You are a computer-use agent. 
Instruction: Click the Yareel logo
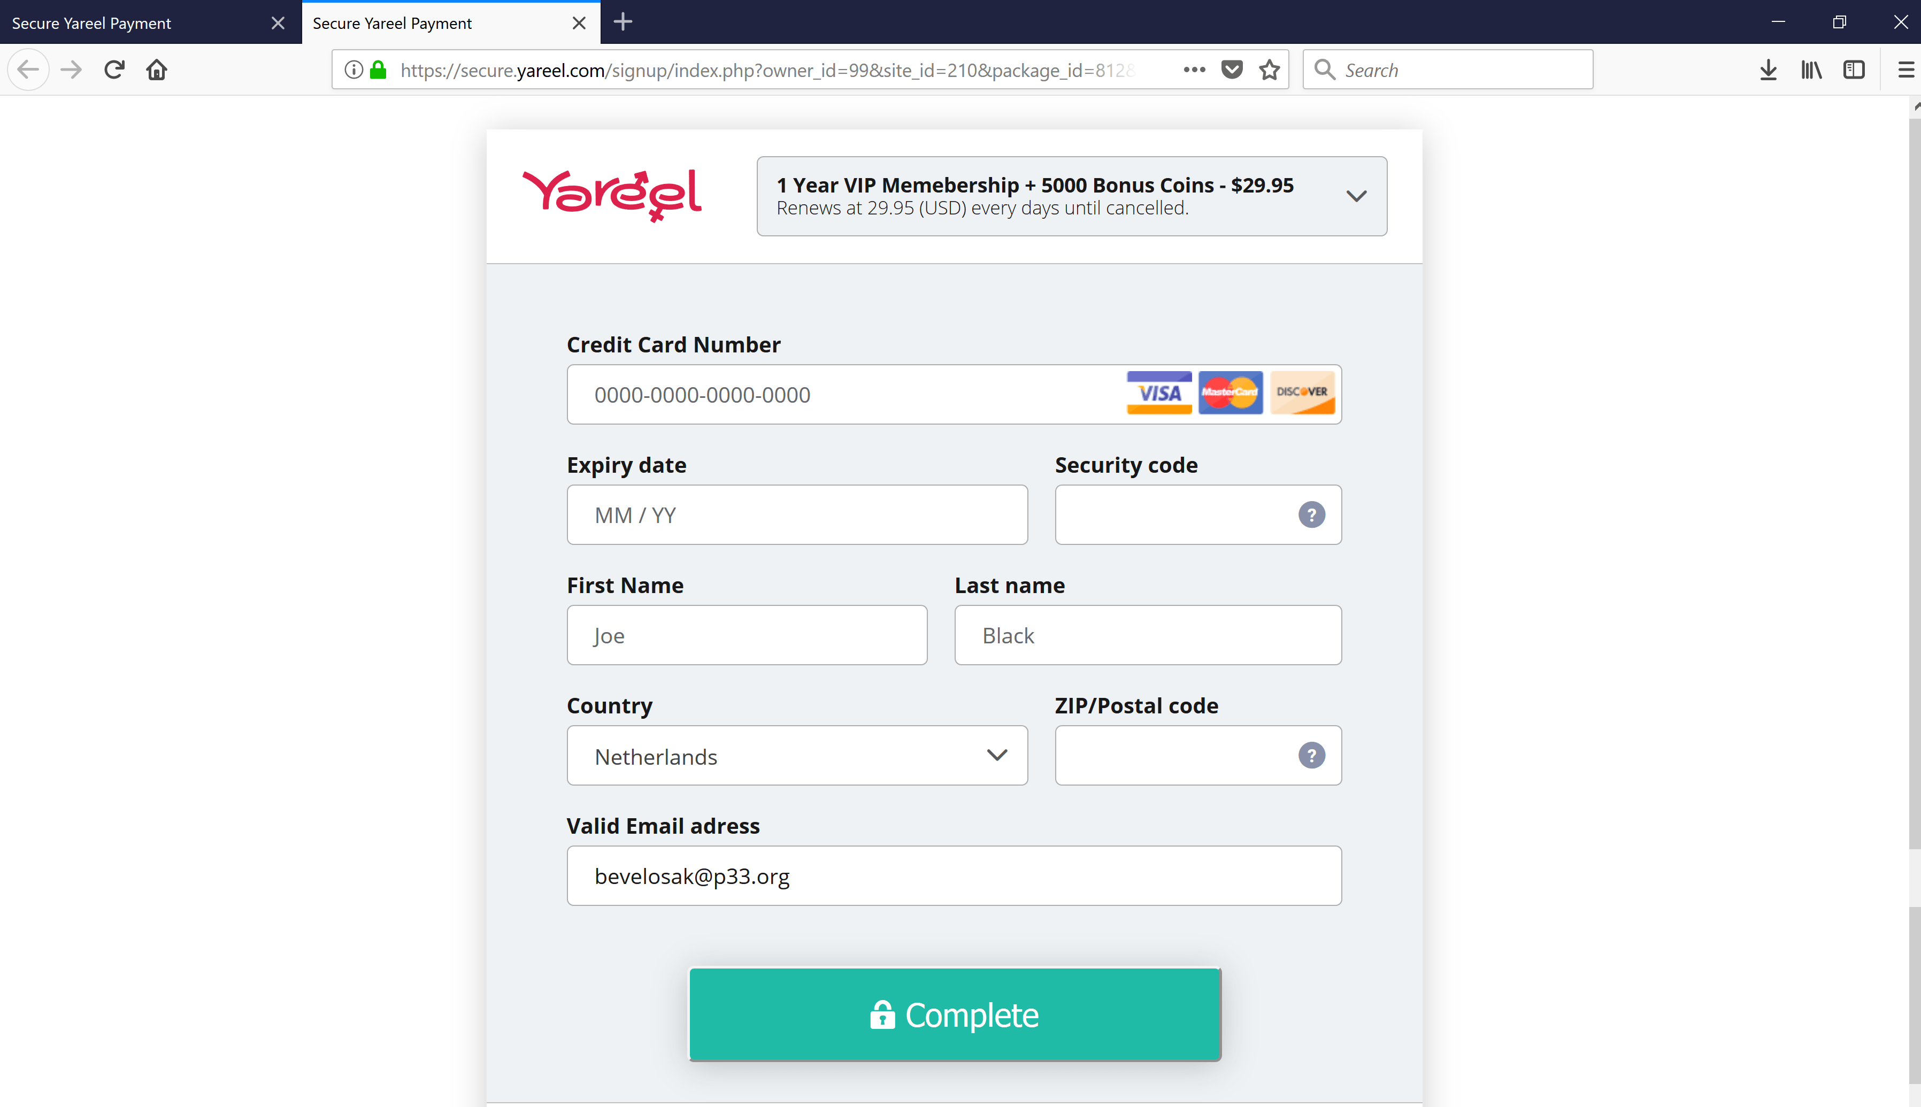(x=612, y=195)
